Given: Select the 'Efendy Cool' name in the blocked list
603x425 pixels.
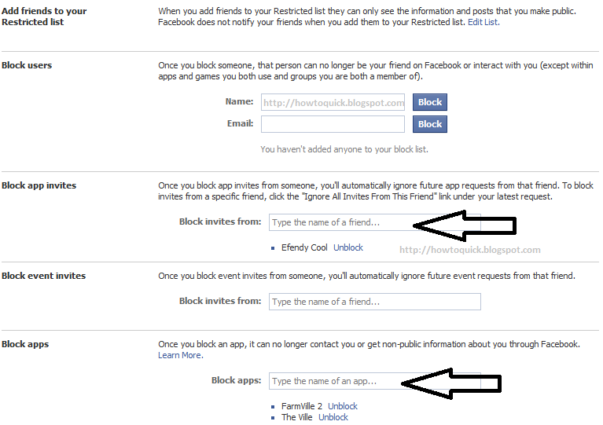Looking at the screenshot, I should [304, 247].
